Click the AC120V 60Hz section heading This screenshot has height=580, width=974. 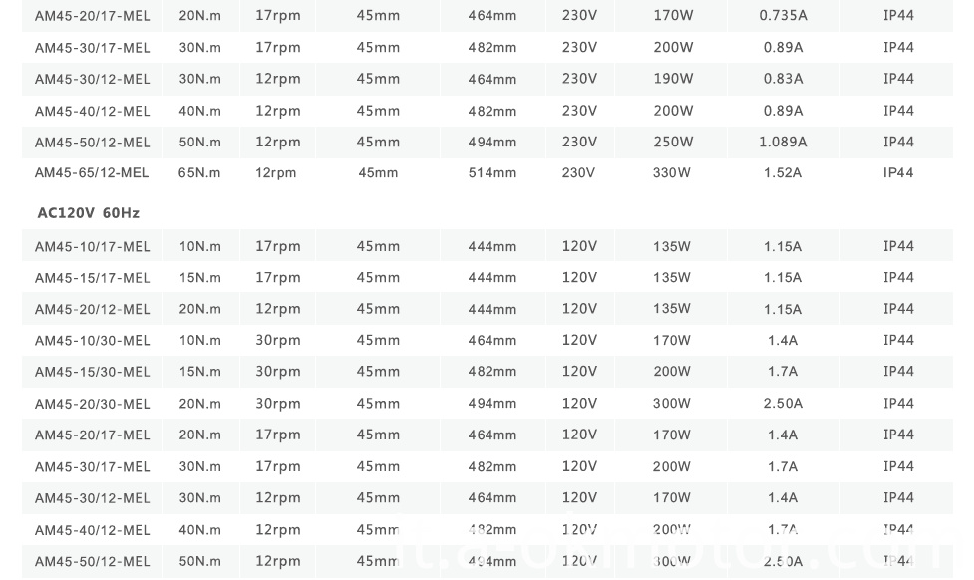(88, 213)
